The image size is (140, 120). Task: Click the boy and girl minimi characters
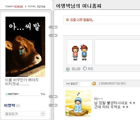pos(80,52)
